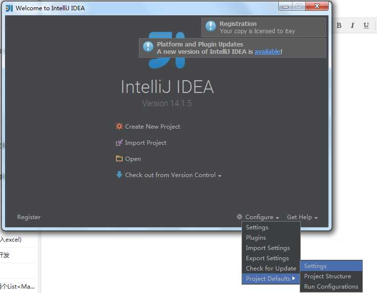Image resolution: width=377 pixels, height=293 pixels.
Task: Expand Check out from Version Control dropdown
Action: coord(173,175)
